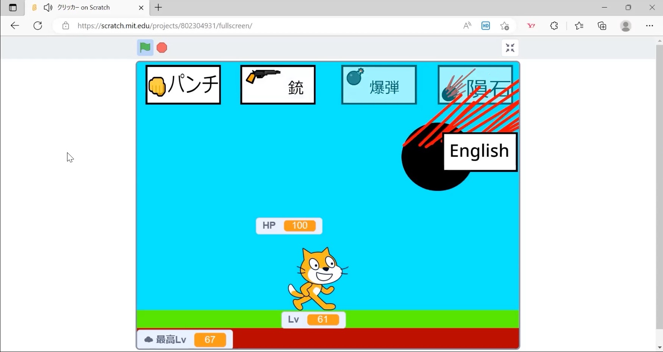Switch the game language with the English button
This screenshot has width=663, height=352.
(480, 152)
